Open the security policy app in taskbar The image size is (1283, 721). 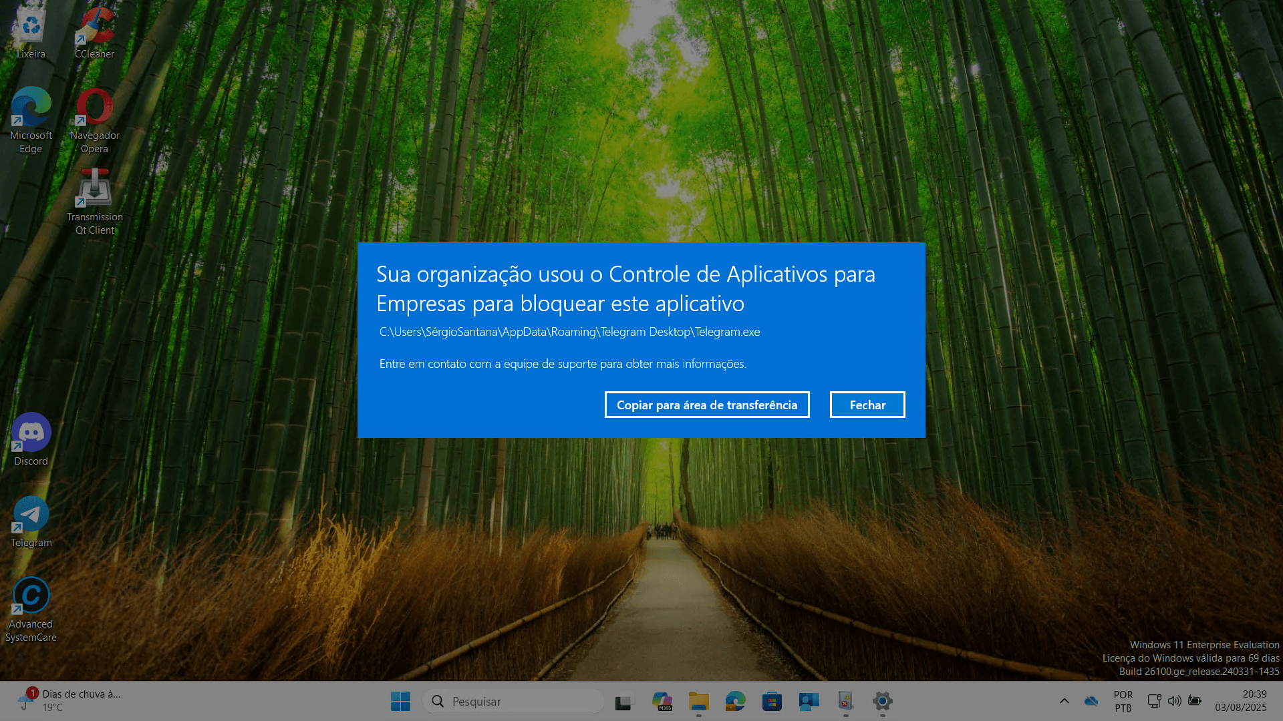coord(845,701)
